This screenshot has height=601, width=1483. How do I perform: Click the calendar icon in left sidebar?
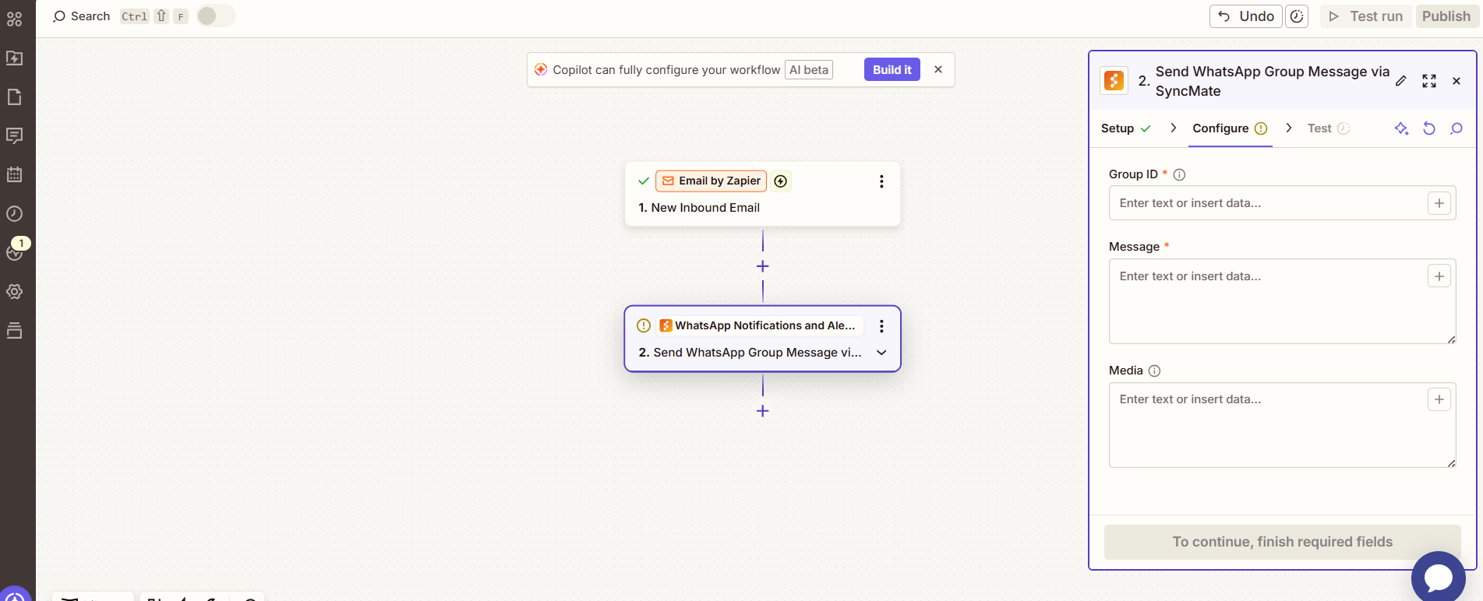coord(15,174)
